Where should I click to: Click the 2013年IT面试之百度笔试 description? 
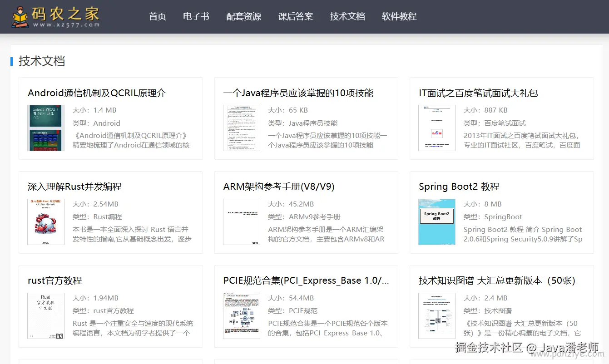coord(522,140)
